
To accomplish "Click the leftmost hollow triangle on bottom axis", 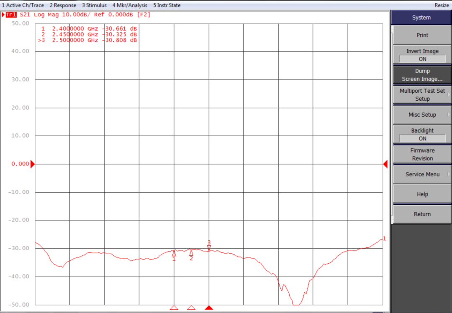I will click(174, 308).
